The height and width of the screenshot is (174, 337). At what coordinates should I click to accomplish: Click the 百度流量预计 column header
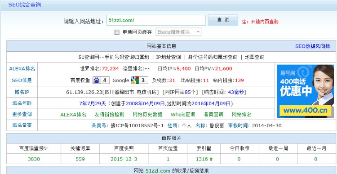(x=34, y=148)
